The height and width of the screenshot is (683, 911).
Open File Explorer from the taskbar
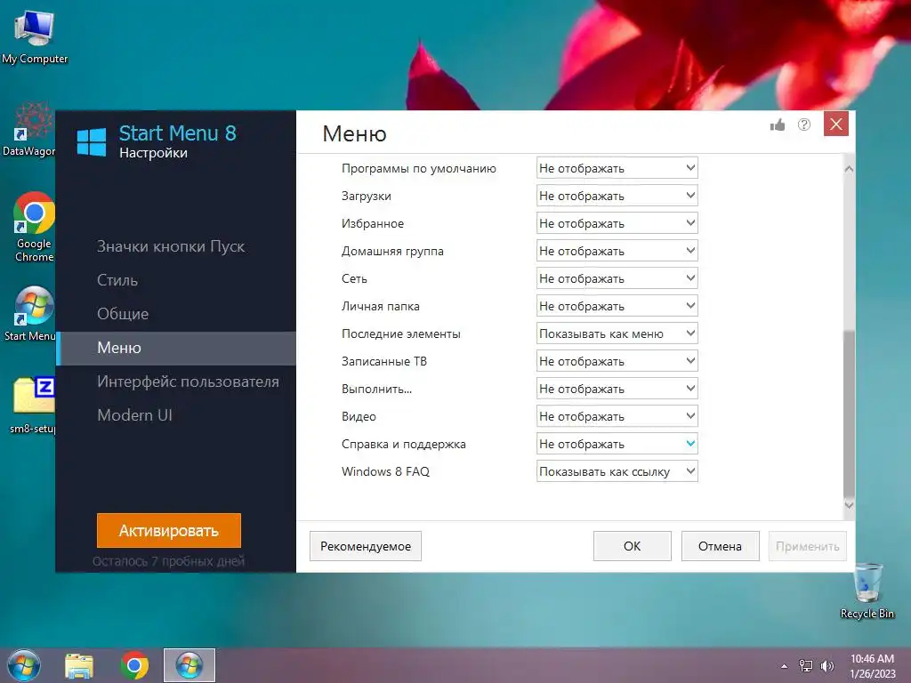[79, 666]
